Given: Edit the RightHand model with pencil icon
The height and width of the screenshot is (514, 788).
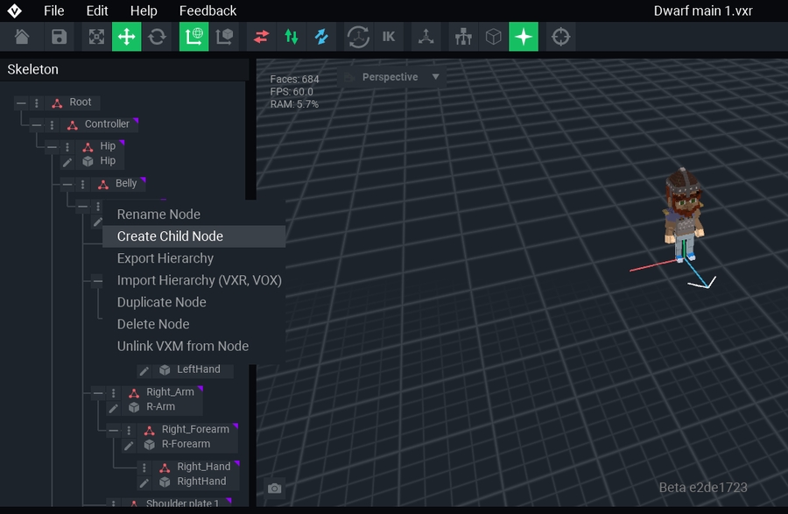Looking at the screenshot, I should (144, 482).
